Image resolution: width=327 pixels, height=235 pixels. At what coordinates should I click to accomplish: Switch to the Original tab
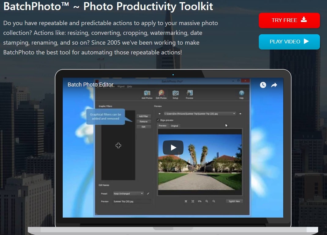pyautogui.click(x=174, y=126)
